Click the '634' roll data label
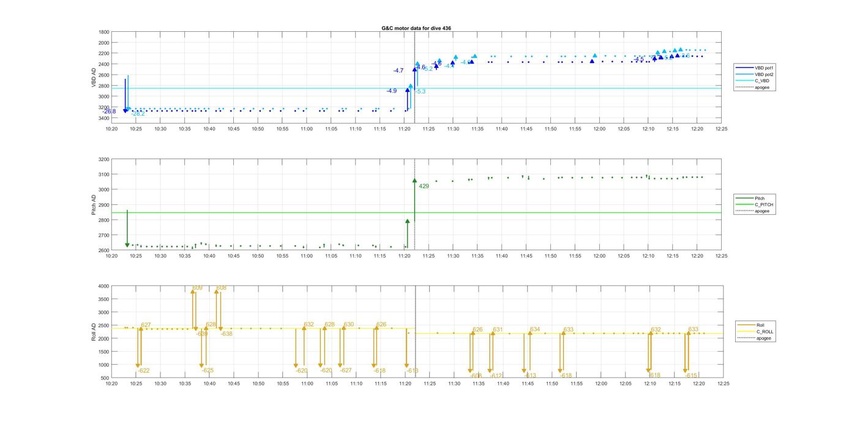The height and width of the screenshot is (424, 857). click(x=535, y=329)
